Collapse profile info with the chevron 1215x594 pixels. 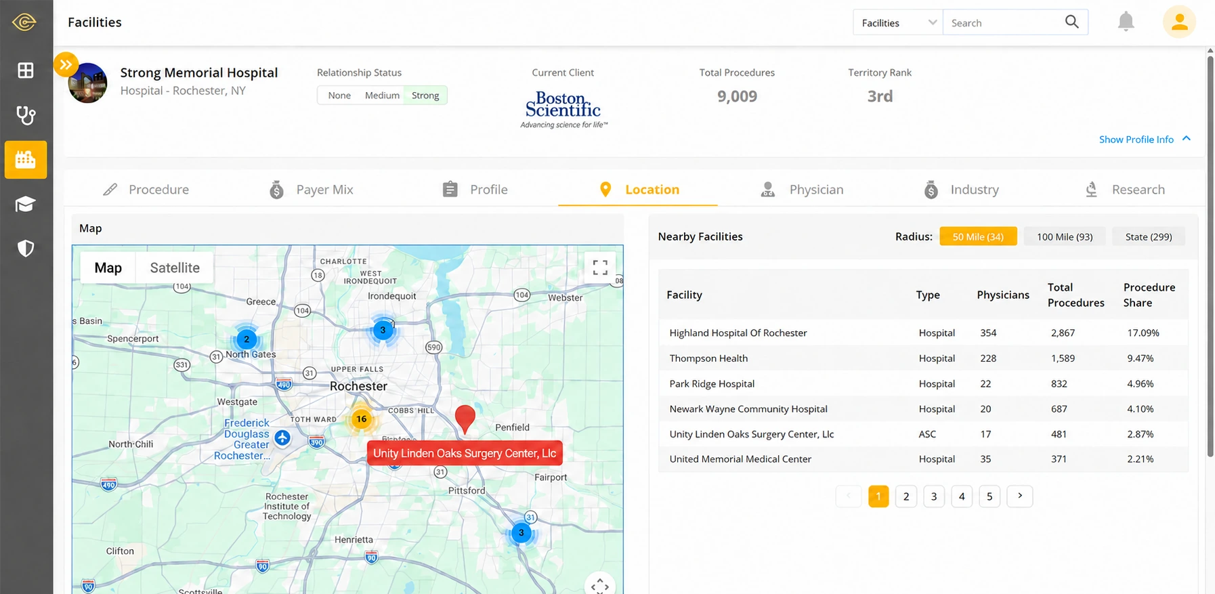(1187, 138)
